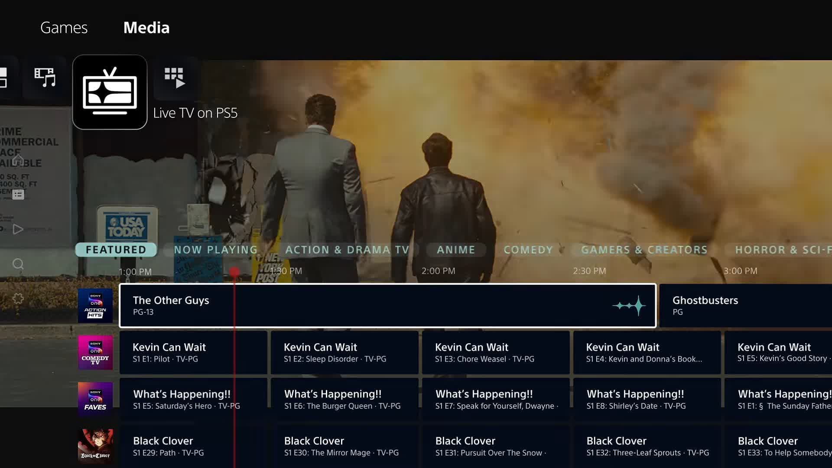Open Black Clover S1 E32 Three-Leaf Sprouts
The image size is (832, 468).
tap(647, 446)
